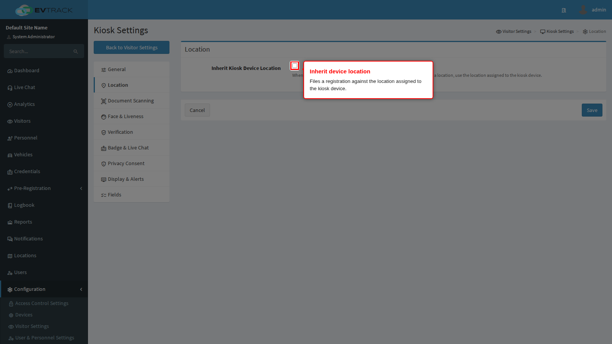The width and height of the screenshot is (612, 344).
Task: Click the admin avatar icon
Action: point(583,10)
